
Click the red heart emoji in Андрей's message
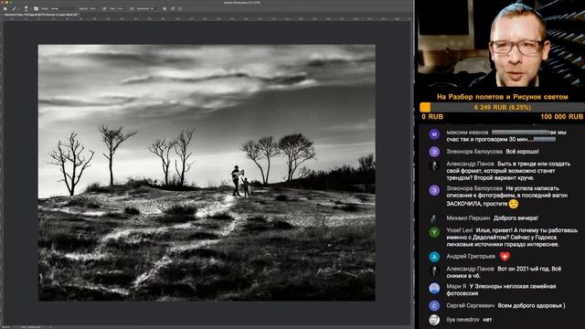coord(505,256)
